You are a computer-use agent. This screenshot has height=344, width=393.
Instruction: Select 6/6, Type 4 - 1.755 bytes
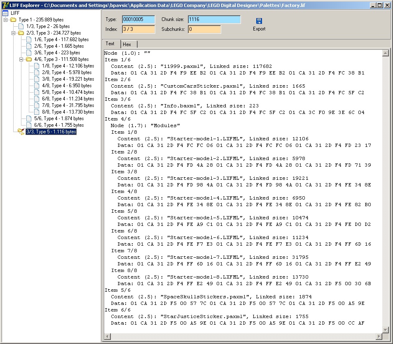click(x=59, y=125)
